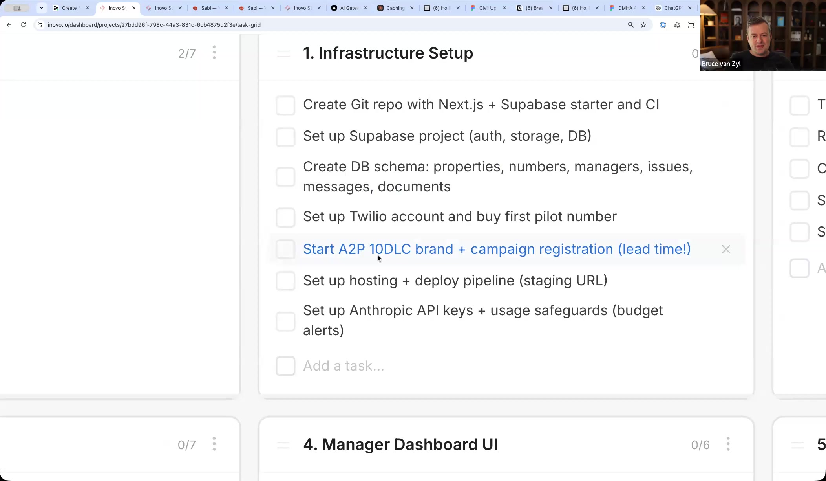Switch to the Create tab
The height and width of the screenshot is (481, 826).
click(x=71, y=8)
